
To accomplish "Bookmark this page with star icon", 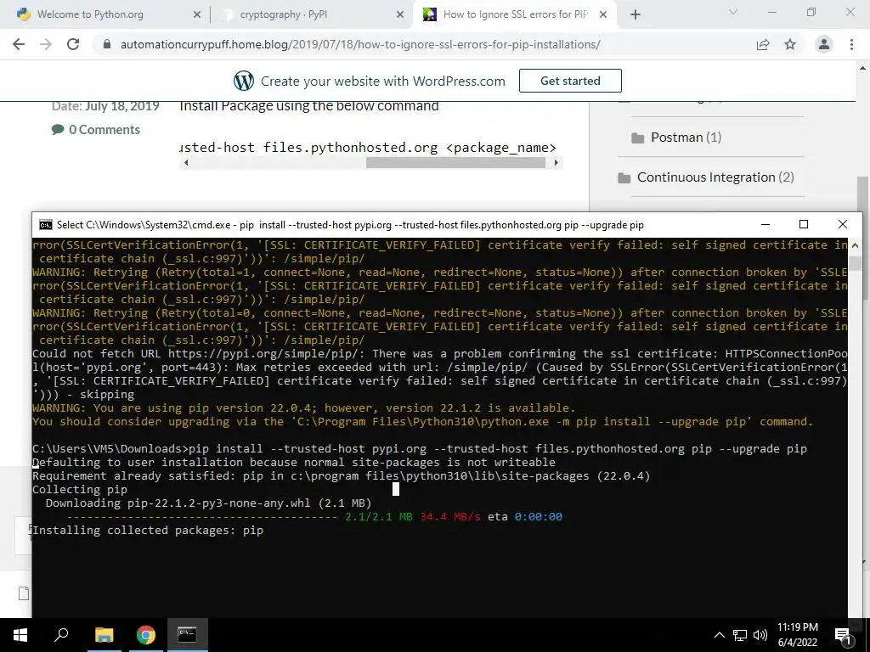I will [790, 44].
